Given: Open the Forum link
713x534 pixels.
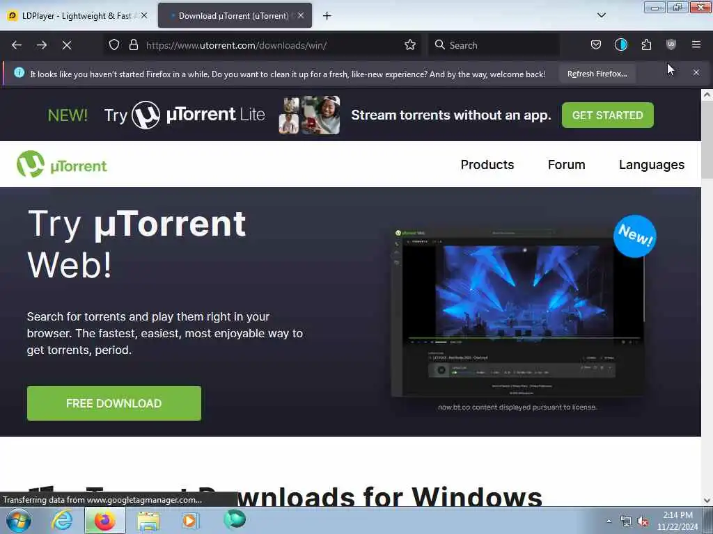Looking at the screenshot, I should (566, 164).
